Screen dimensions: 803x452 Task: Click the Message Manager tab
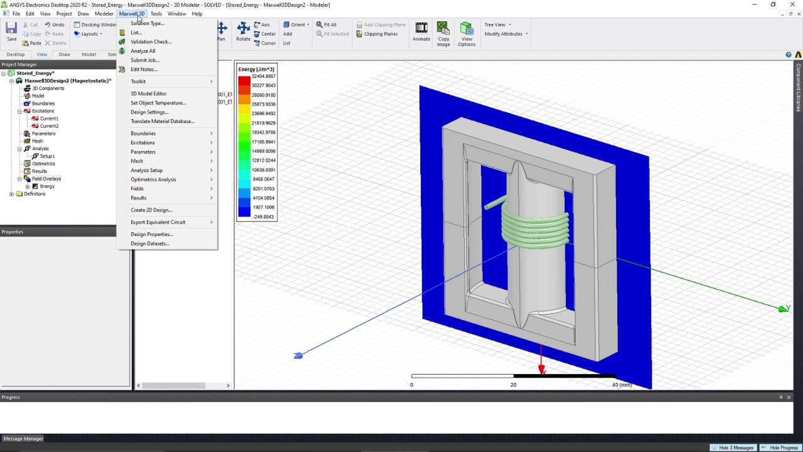[23, 439]
